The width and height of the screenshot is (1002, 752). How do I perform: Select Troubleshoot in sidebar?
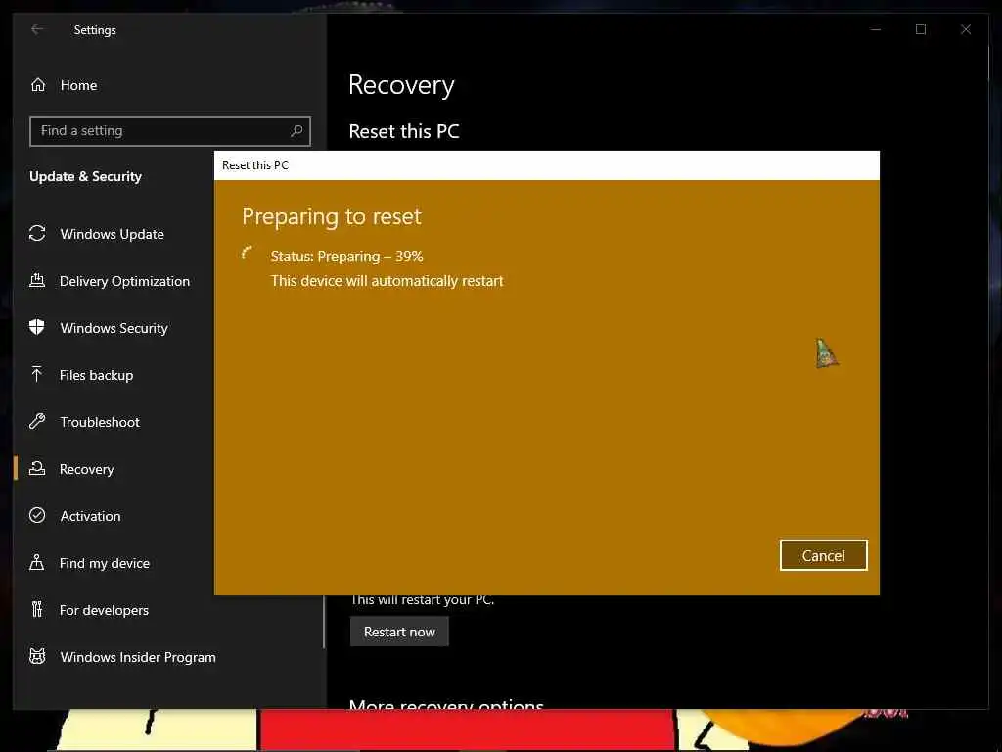100,422
